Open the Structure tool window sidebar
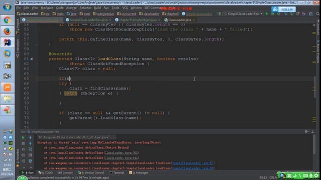 tap(18, 48)
